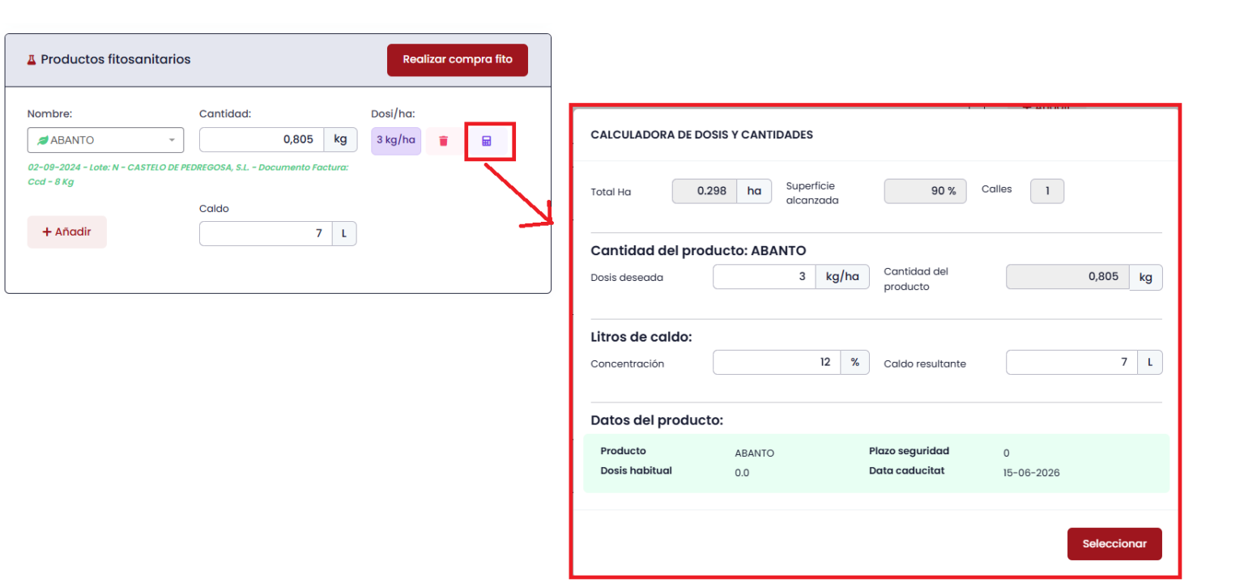The width and height of the screenshot is (1244, 583).
Task: Open the dose calculator icon
Action: [486, 141]
